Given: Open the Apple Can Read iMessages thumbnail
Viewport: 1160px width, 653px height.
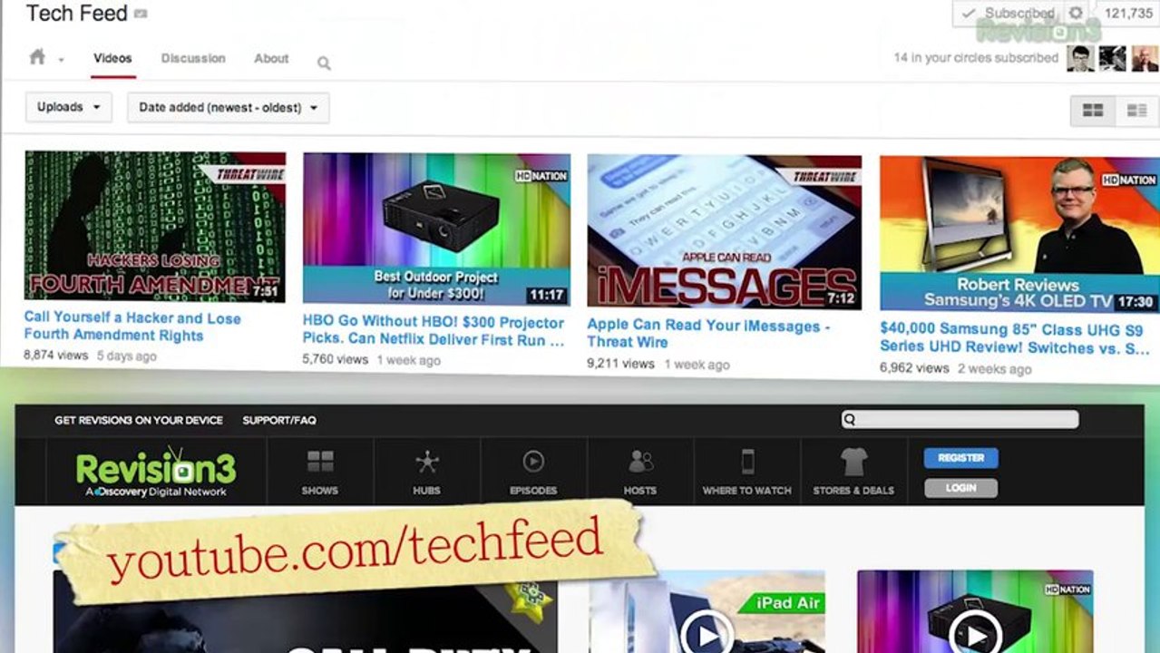Looking at the screenshot, I should tap(725, 231).
